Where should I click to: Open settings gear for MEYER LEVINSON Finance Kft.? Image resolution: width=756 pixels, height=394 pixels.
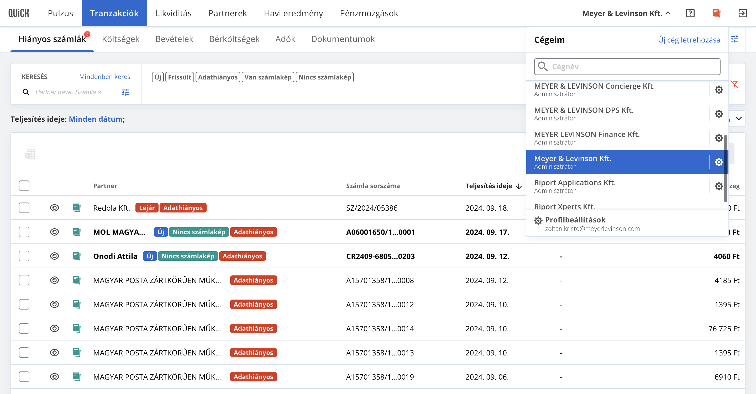718,138
